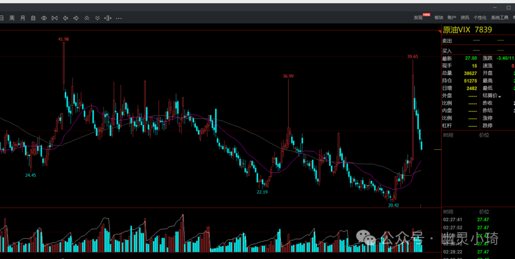Open the 发现 menu
This screenshot has width=515, height=259.
coord(419,18)
